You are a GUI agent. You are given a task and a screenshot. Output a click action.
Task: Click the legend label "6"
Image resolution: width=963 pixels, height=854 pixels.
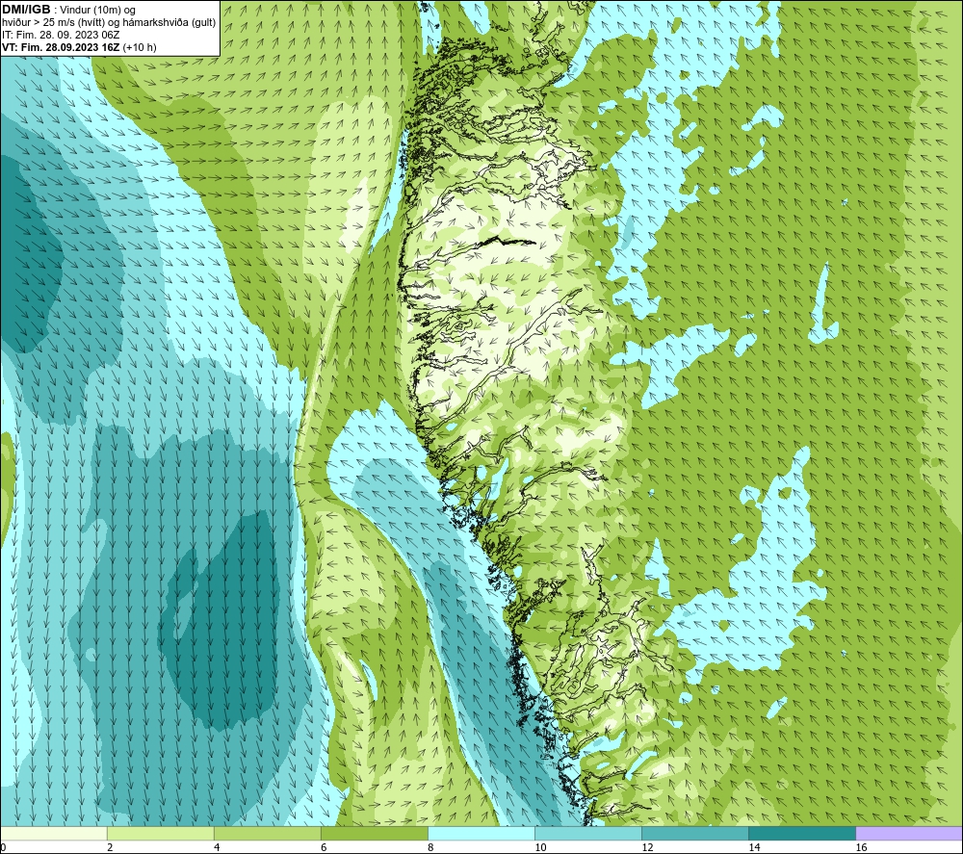(324, 847)
